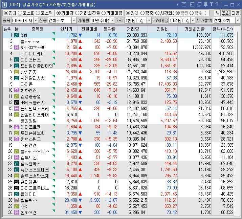Open the 'm' menu icon in title bar
Viewport: 242px width, 219px height.
pos(184,4)
